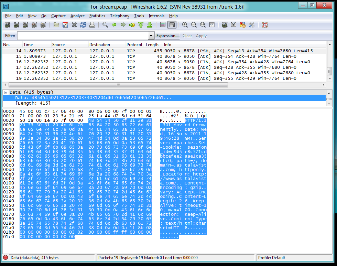Toggle packet list colorization
This screenshot has height=266, width=337.
tap(163, 25)
